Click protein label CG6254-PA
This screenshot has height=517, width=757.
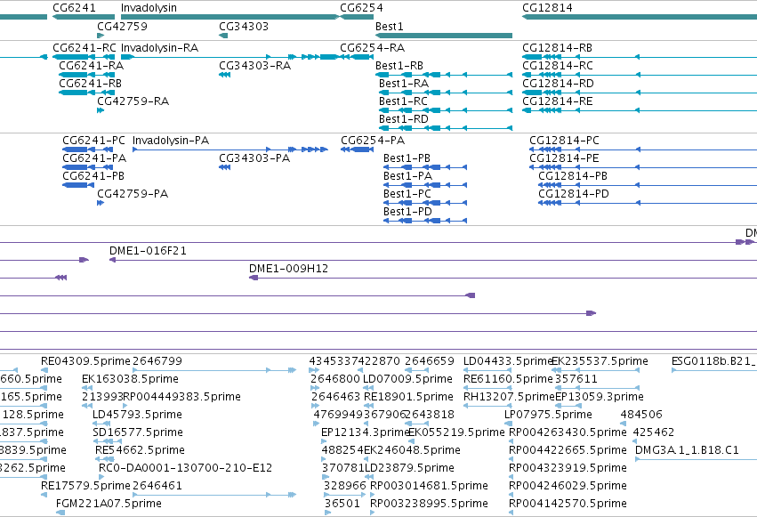click(373, 141)
